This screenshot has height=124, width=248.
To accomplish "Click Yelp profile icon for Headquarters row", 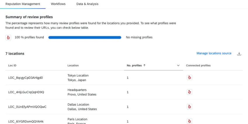I will [x=190, y=92].
